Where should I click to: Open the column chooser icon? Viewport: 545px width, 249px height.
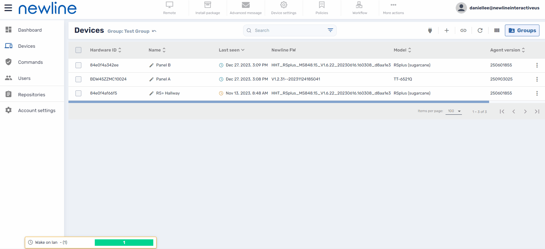pyautogui.click(x=497, y=30)
